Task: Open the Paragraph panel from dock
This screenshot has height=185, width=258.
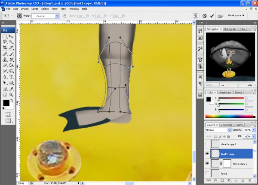Action: tap(200, 84)
